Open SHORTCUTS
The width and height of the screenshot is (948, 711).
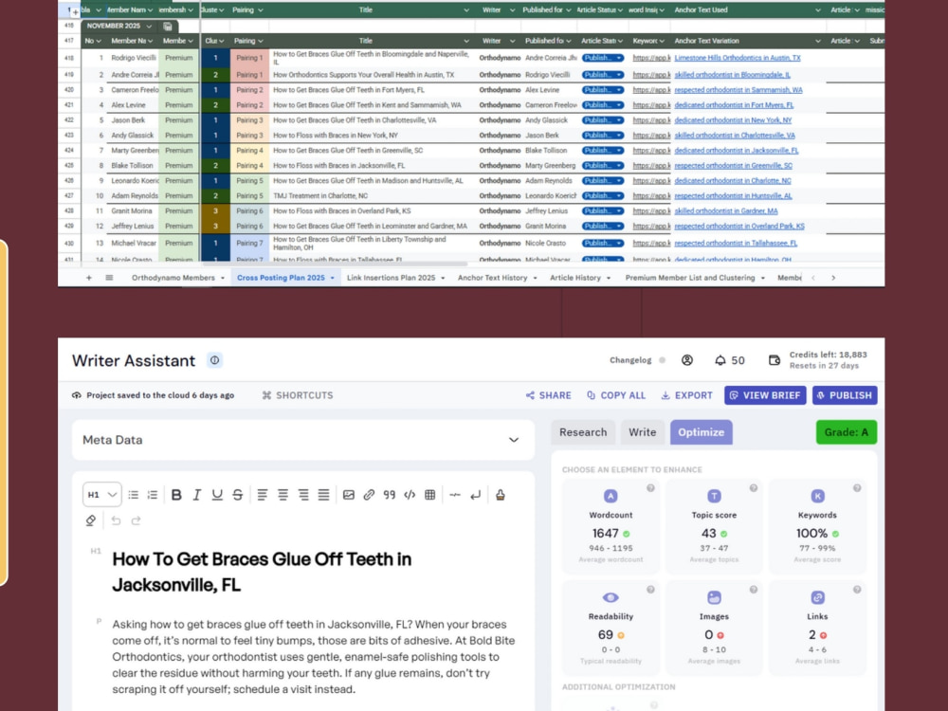pos(298,395)
